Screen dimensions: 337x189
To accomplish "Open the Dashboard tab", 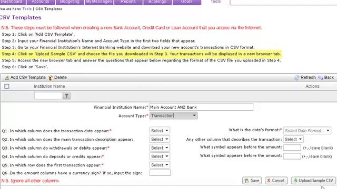I will pyautogui.click(x=13, y=2).
